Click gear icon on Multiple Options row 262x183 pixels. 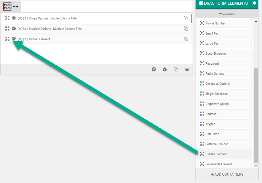(14, 28)
